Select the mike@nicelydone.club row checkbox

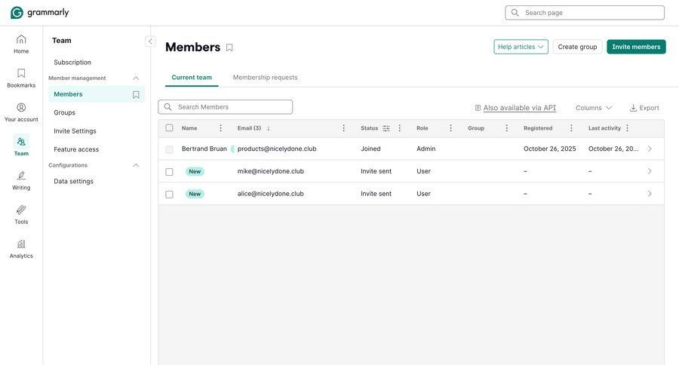(169, 172)
